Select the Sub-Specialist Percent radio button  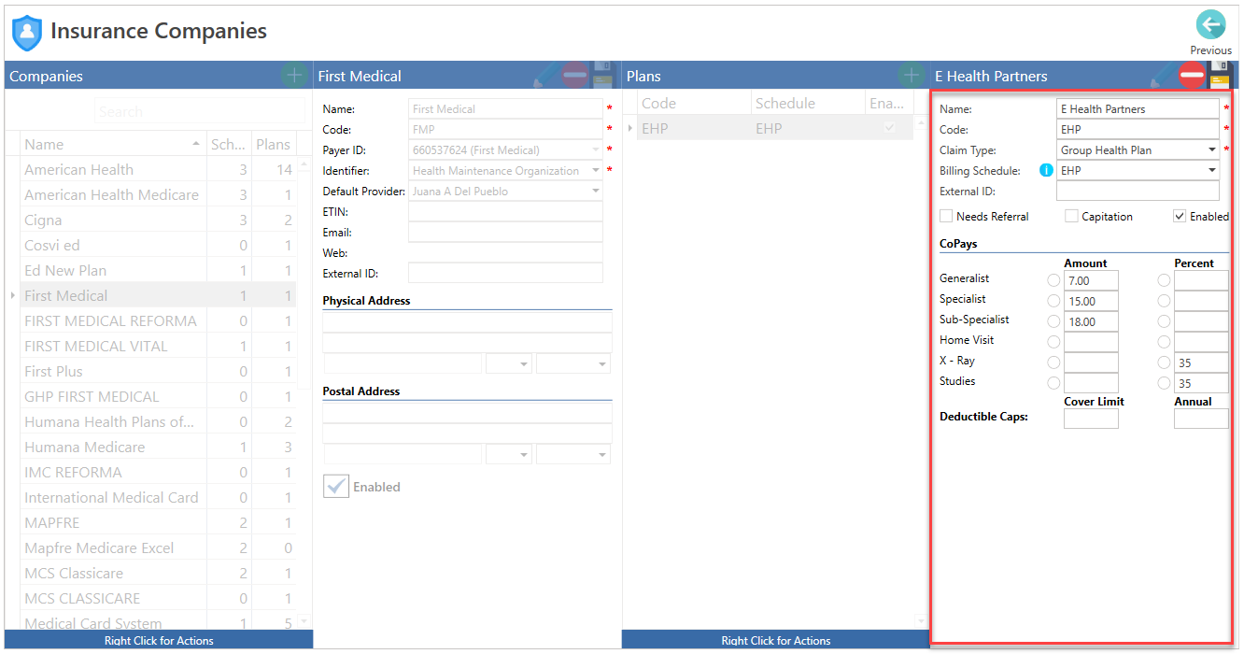[1164, 320]
